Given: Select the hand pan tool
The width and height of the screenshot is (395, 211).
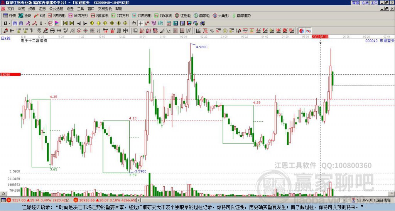Looking at the screenshot, I should tap(134, 23).
